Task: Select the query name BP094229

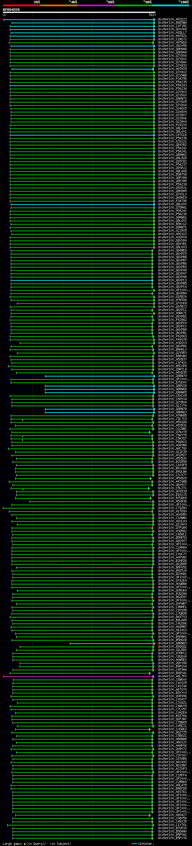Action: [11, 10]
